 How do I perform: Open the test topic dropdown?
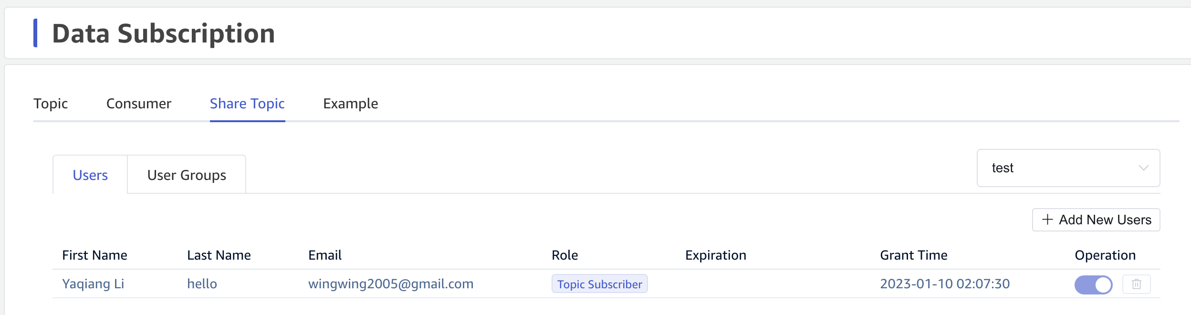[1068, 168]
